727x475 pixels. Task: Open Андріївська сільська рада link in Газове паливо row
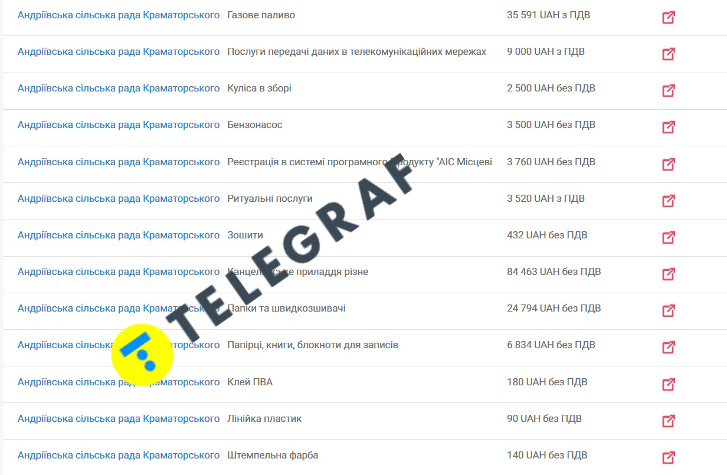(119, 15)
